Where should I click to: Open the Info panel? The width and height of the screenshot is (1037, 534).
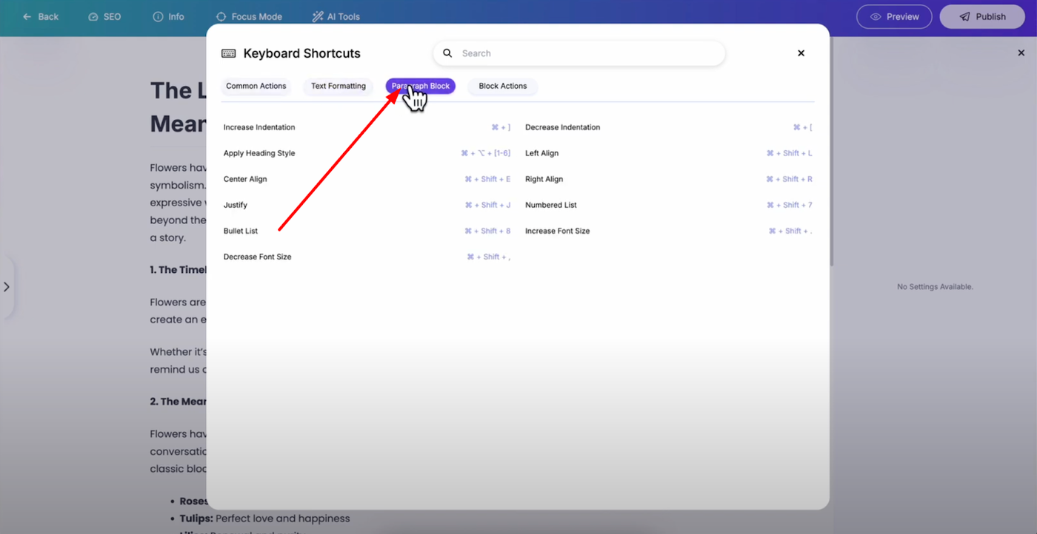point(168,16)
